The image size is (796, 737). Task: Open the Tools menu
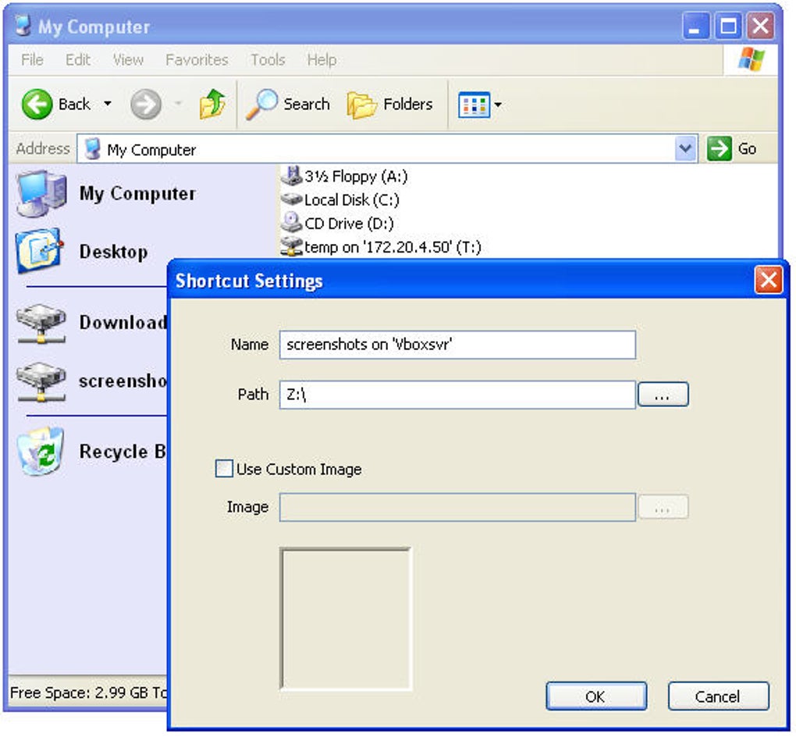(268, 59)
